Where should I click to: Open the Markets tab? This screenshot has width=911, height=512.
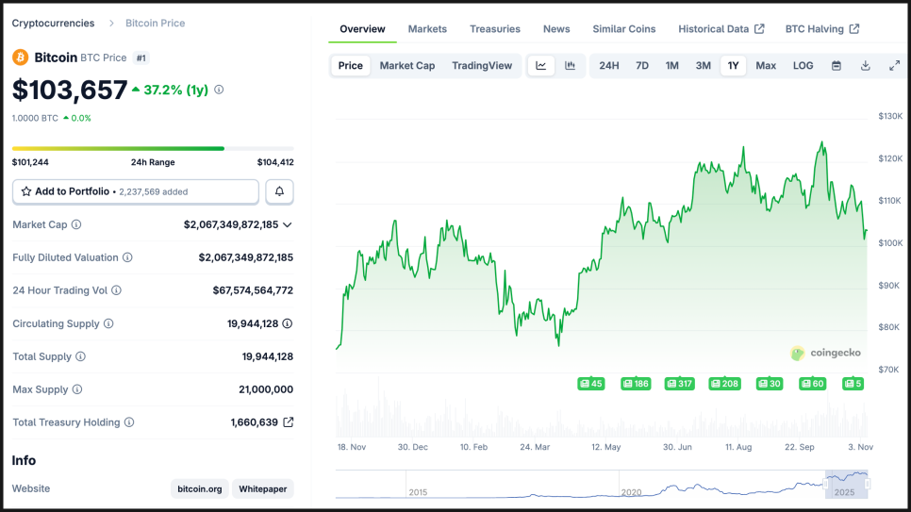coord(427,29)
